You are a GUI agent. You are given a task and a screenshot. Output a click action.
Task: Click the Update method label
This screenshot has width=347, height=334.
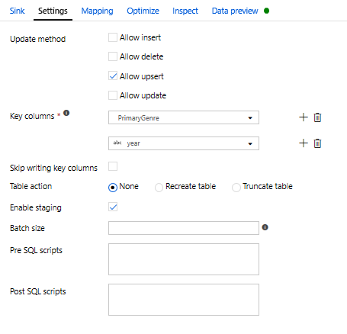pyautogui.click(x=37, y=39)
